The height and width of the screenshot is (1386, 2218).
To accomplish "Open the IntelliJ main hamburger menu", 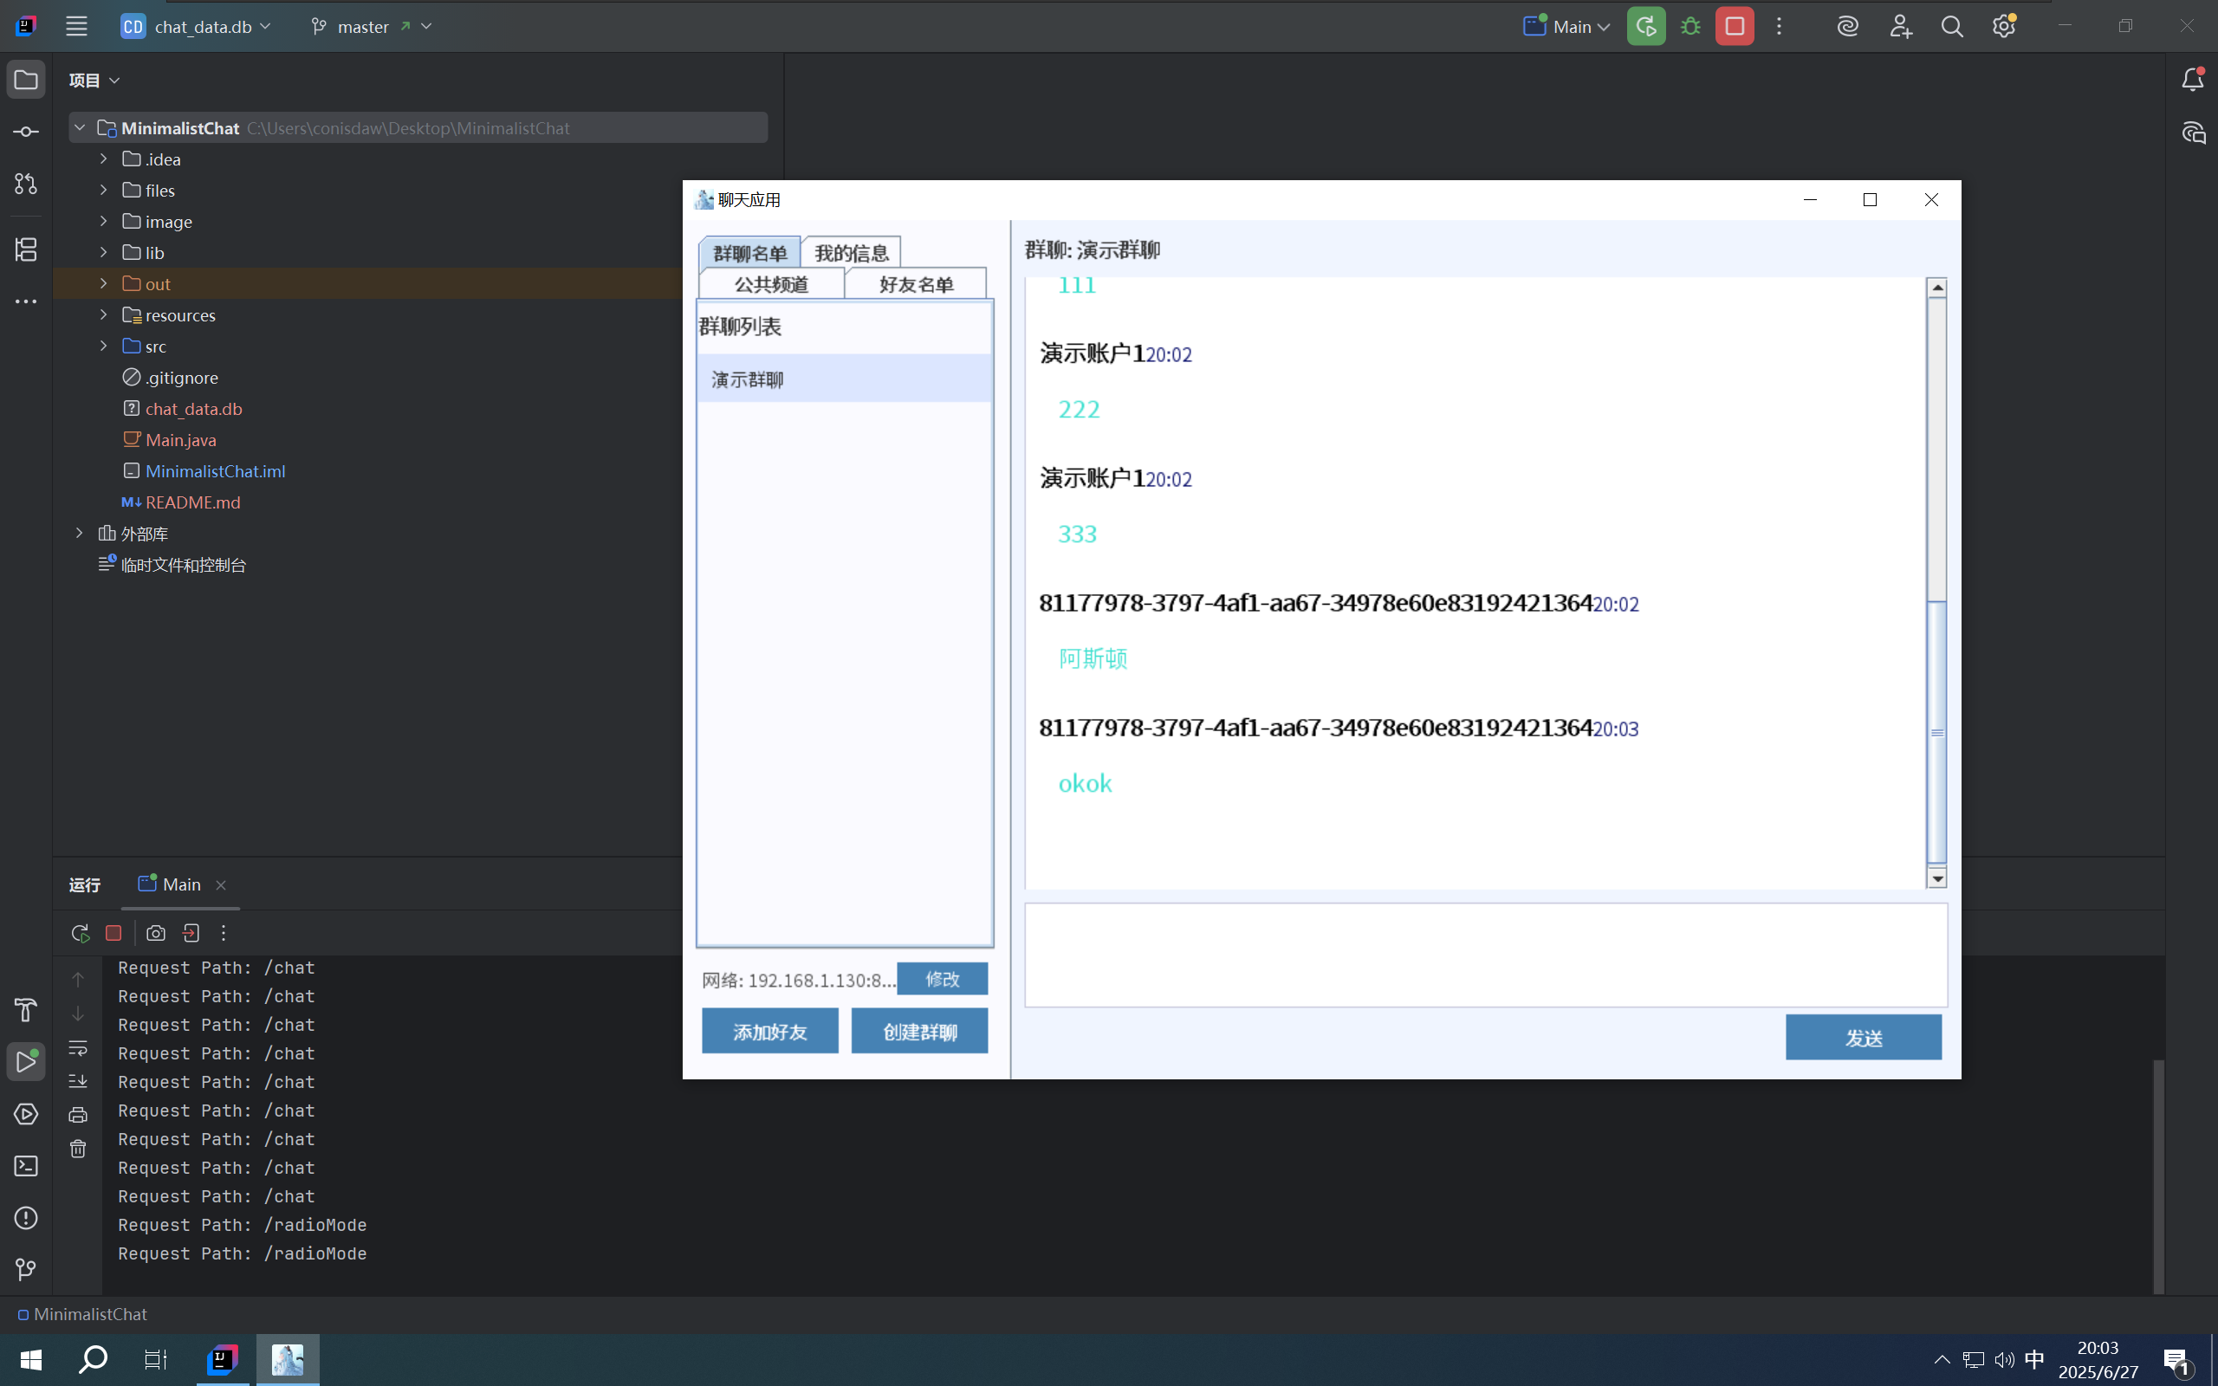I will (77, 27).
